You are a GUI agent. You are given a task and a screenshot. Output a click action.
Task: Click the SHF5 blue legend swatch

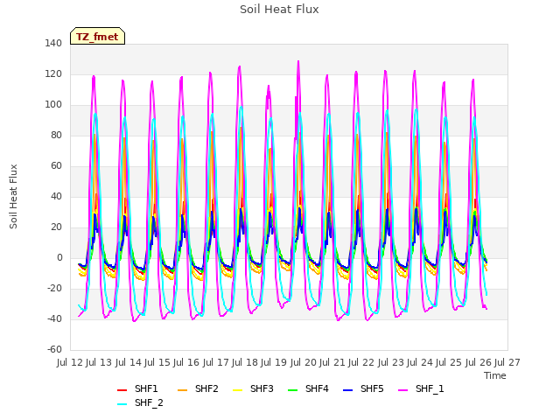(348, 390)
